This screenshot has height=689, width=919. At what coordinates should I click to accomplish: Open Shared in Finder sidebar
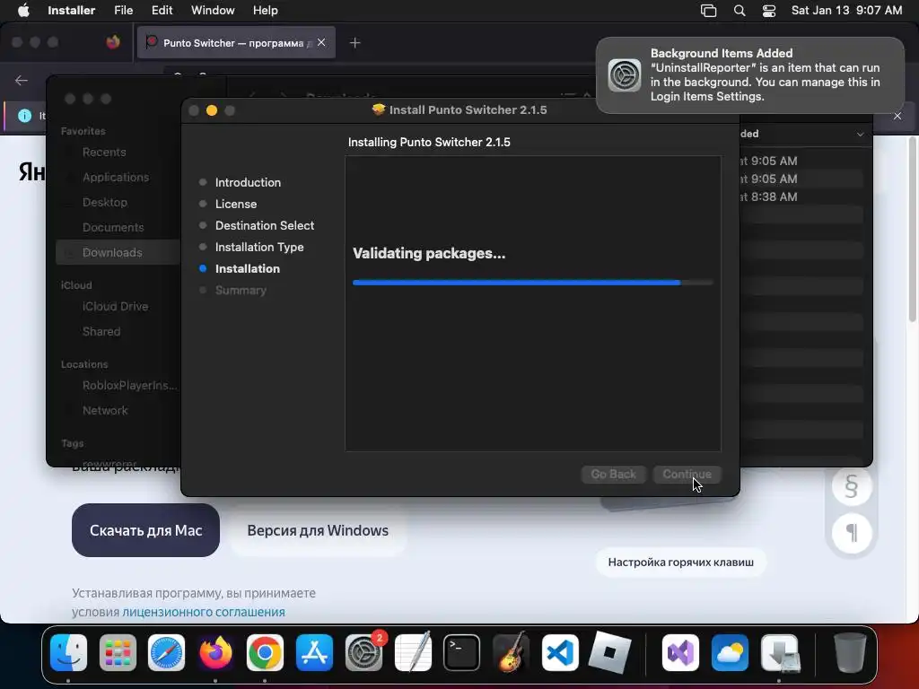(101, 332)
